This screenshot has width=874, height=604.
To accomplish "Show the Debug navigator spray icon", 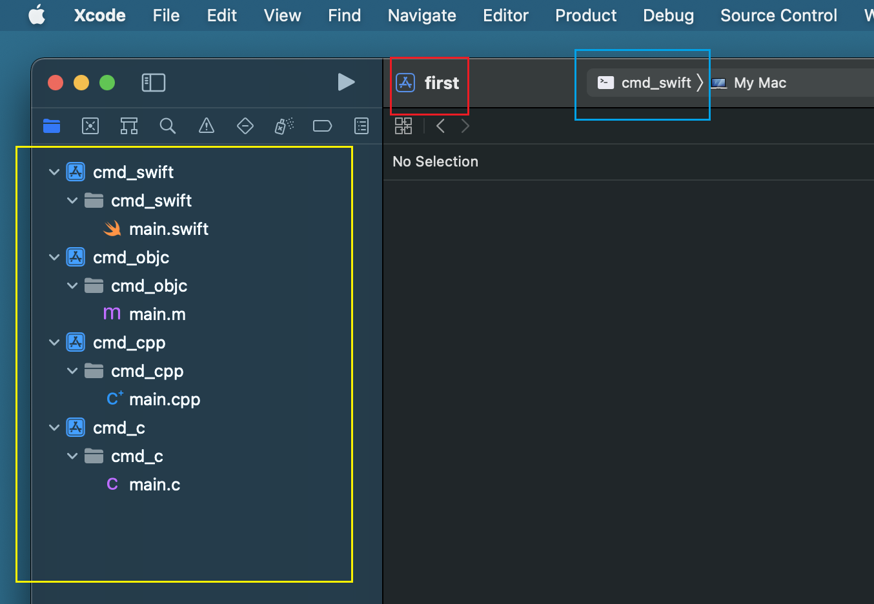I will 284,126.
